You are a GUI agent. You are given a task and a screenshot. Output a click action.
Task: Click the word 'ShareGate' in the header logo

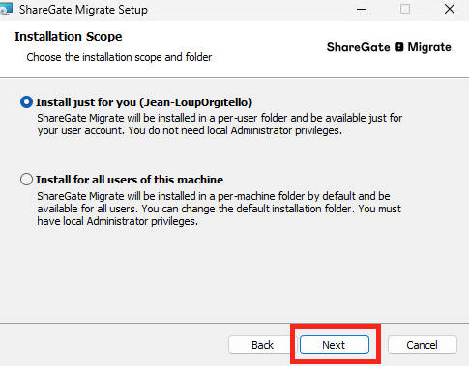(358, 47)
